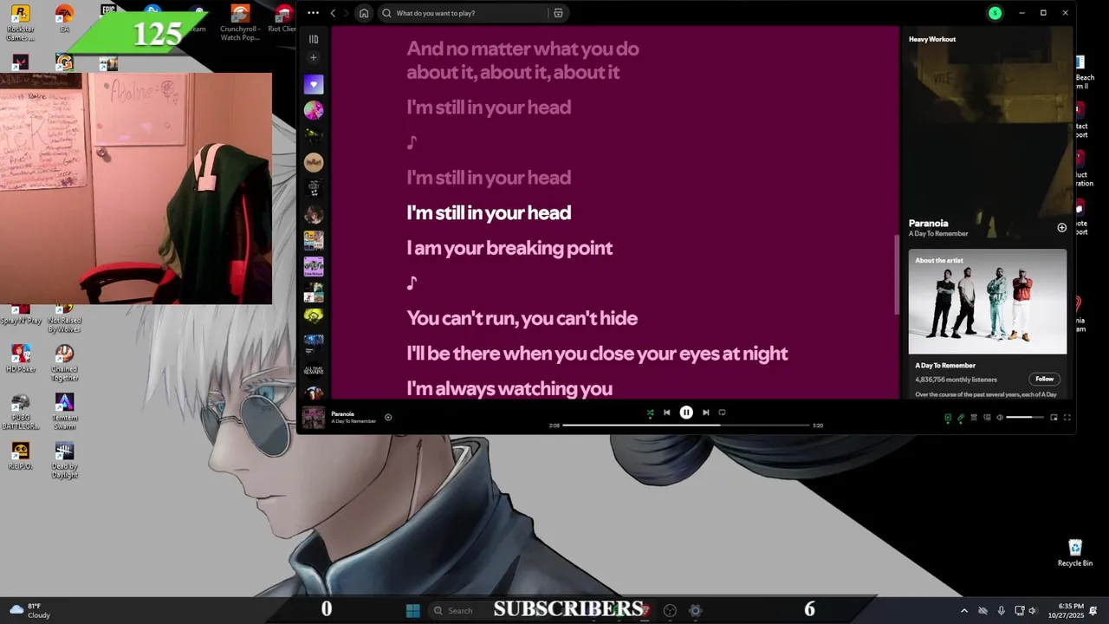The height and width of the screenshot is (624, 1109).
Task: Select the EA desktop shortcut
Action: click(64, 18)
